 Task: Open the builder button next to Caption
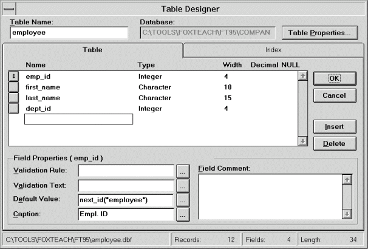pos(183,214)
